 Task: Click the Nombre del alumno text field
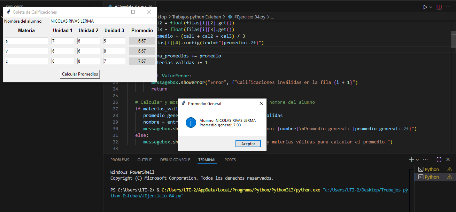click(x=102, y=21)
